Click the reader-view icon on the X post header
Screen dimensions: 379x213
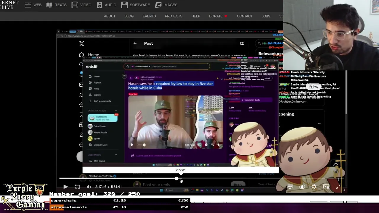242,43
